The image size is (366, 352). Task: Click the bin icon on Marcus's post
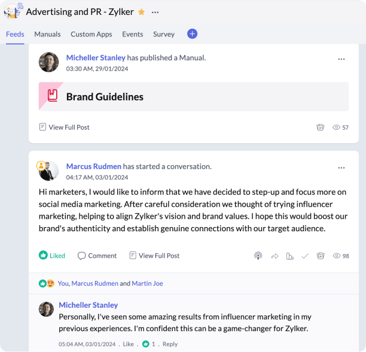(321, 256)
